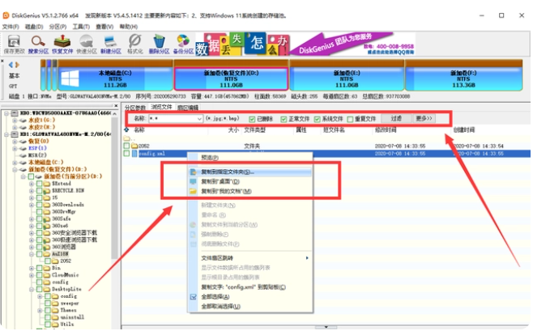
Task: Click the folder icon of 2052 in file list
Action: coord(134,146)
